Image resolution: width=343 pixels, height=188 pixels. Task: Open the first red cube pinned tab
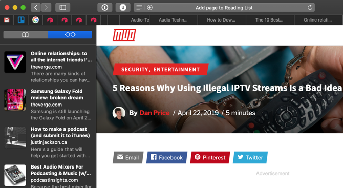click(50, 20)
